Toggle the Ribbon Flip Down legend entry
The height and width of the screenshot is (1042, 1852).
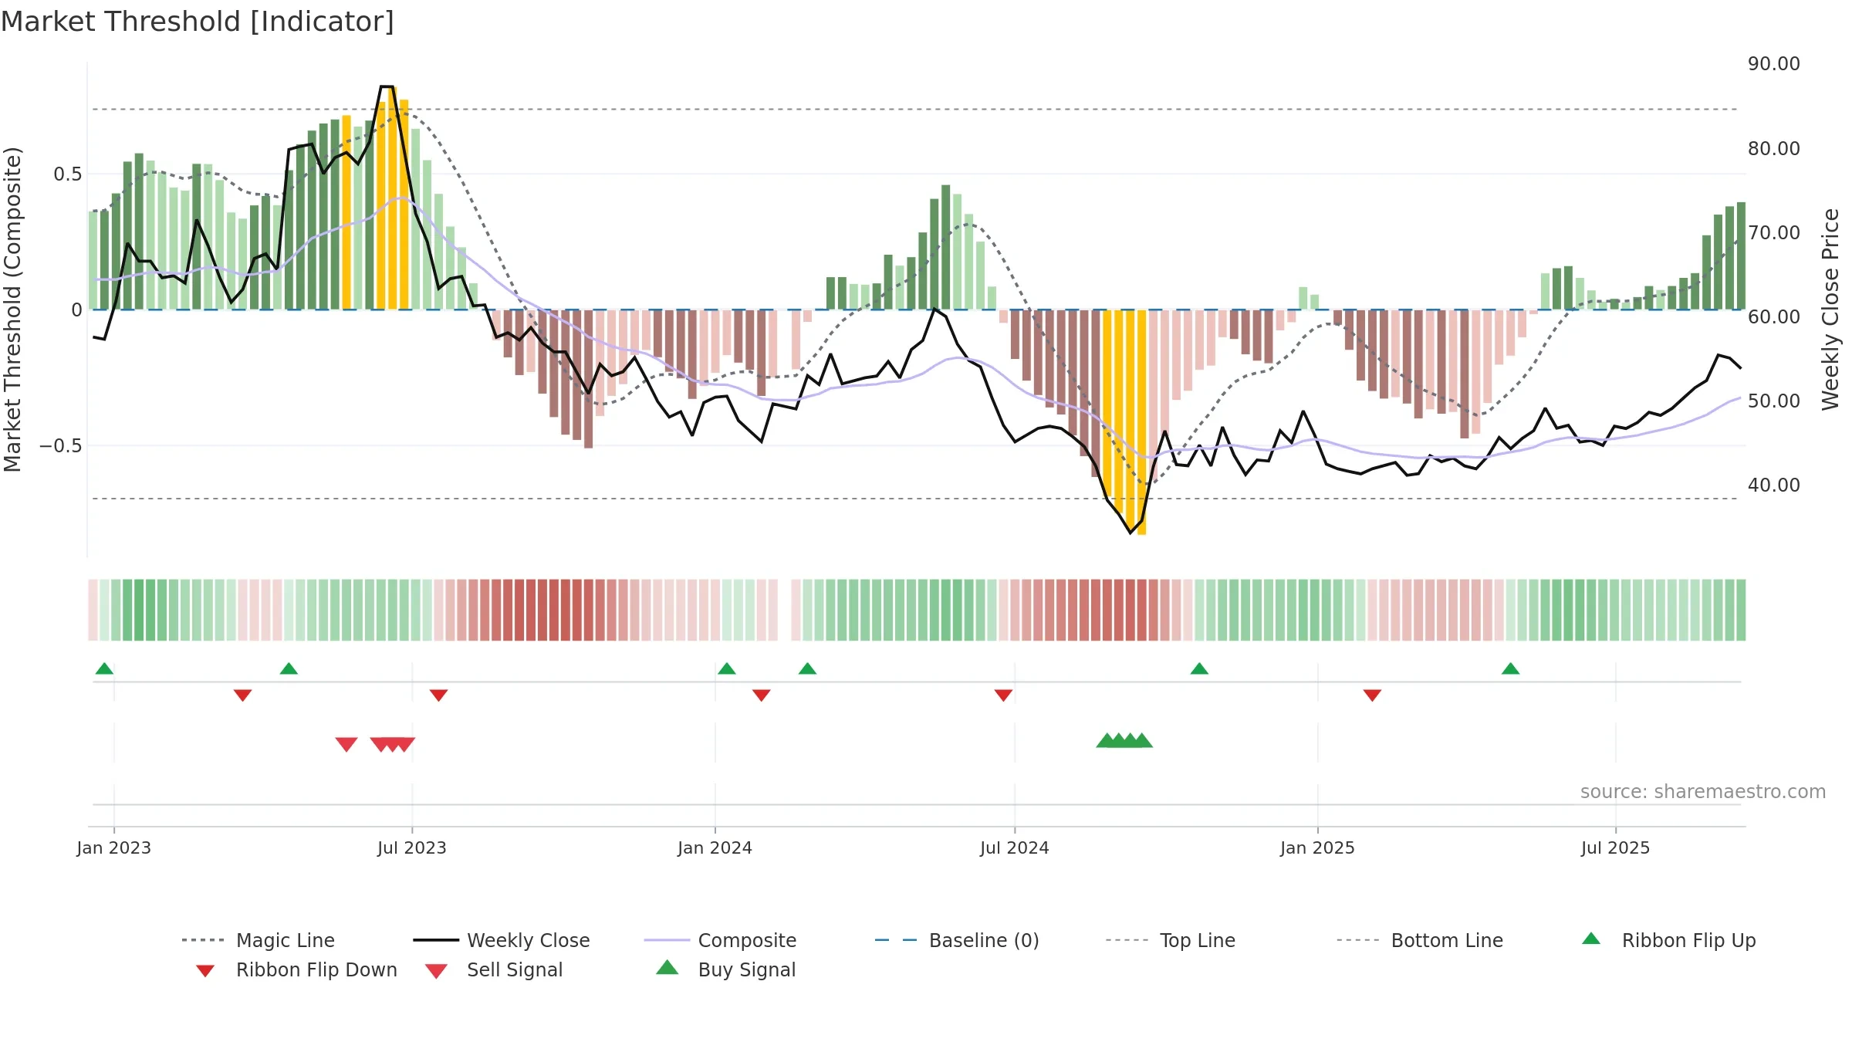[296, 969]
